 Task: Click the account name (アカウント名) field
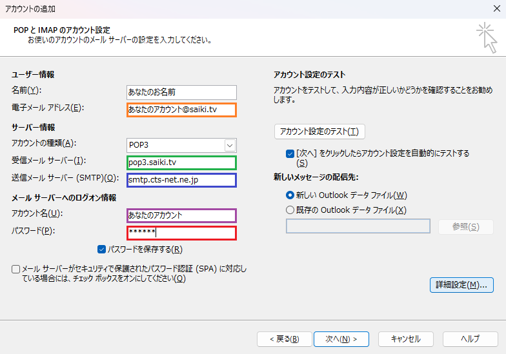pyautogui.click(x=182, y=215)
